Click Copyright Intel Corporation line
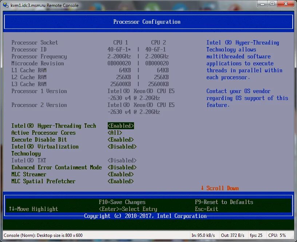Screen dimensions: 297x242 tap(145, 216)
